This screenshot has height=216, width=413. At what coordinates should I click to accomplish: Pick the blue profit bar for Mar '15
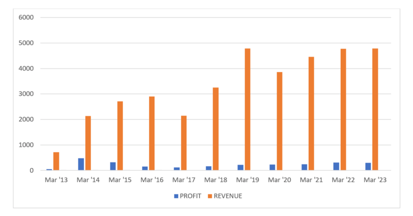113,166
